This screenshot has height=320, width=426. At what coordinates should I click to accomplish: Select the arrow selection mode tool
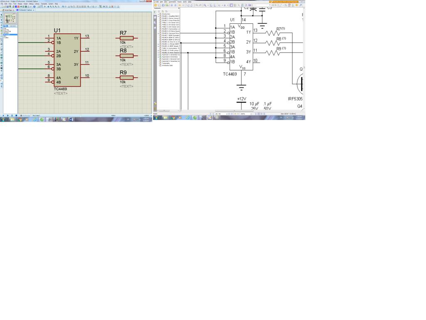click(x=1, y=15)
